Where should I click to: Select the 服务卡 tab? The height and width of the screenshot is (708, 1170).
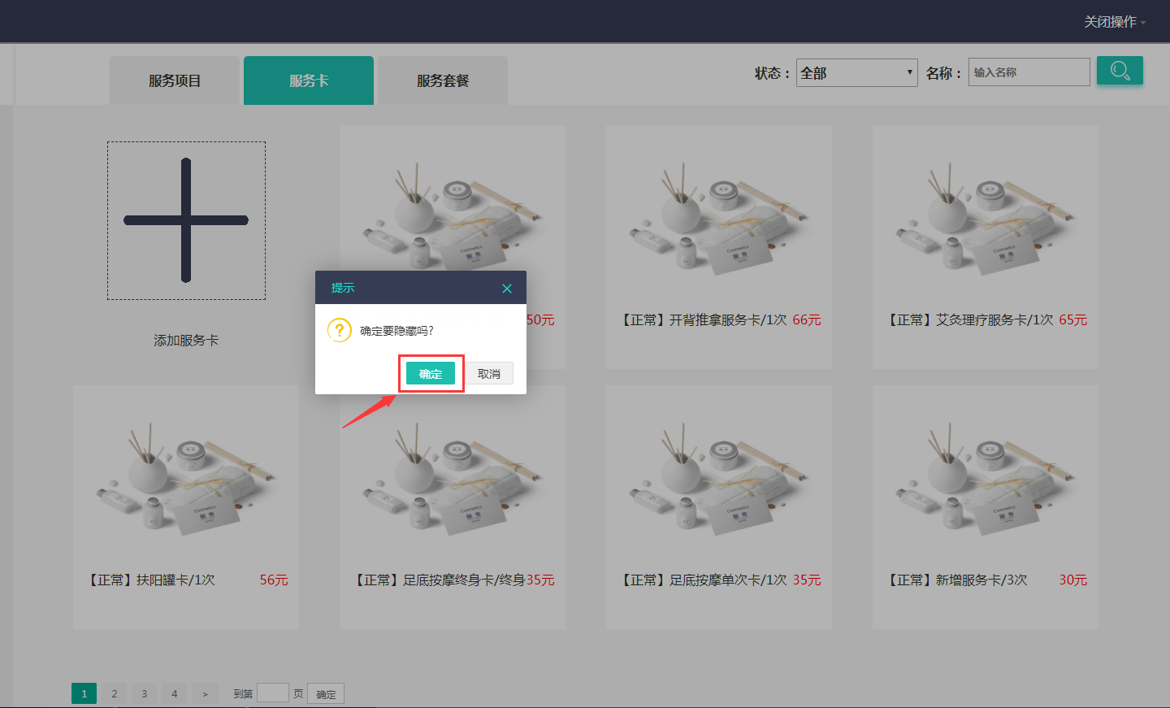tap(309, 80)
